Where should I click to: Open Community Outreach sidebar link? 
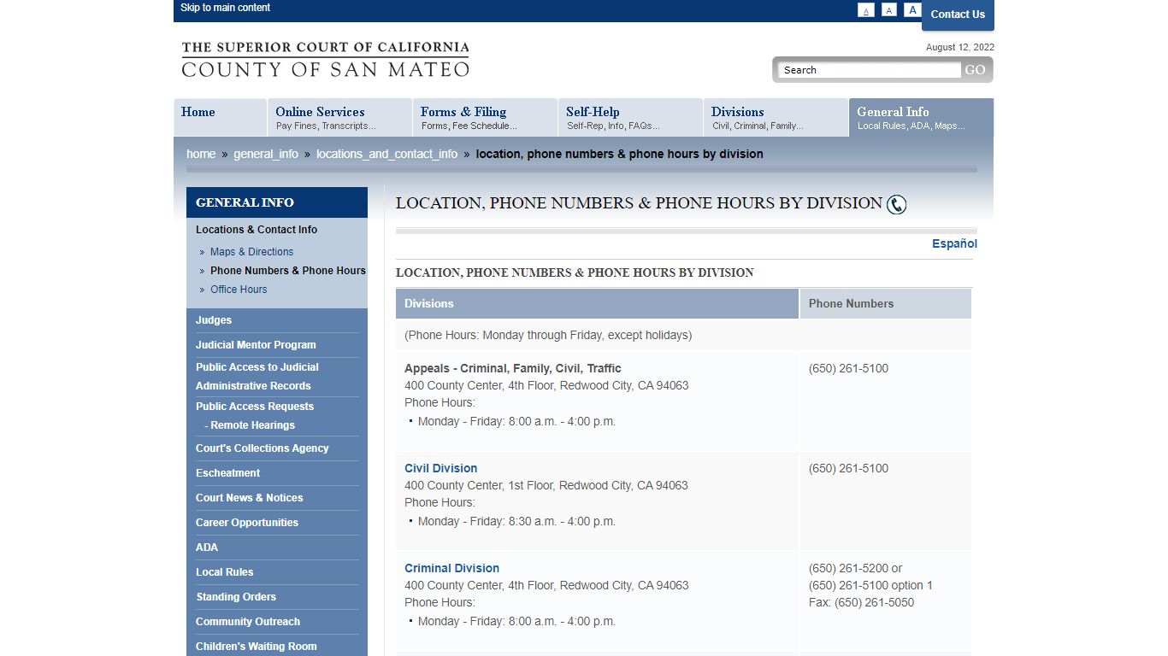tap(248, 622)
